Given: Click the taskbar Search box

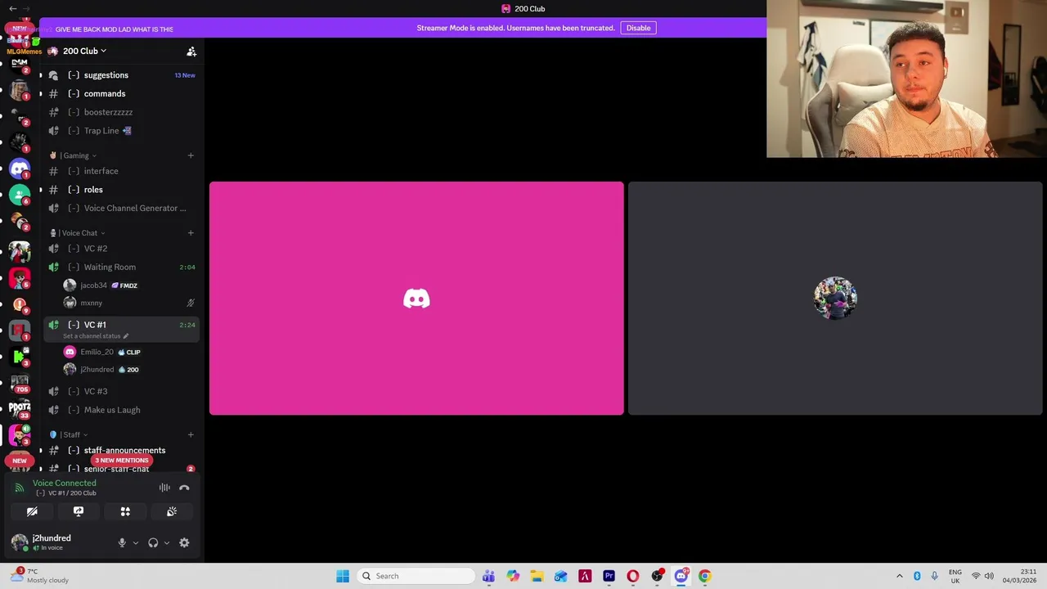Looking at the screenshot, I should 416,576.
